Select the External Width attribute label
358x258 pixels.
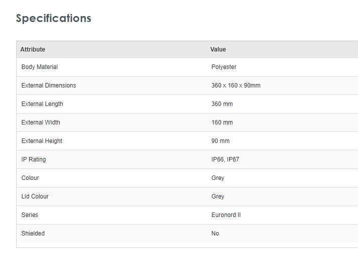41,122
